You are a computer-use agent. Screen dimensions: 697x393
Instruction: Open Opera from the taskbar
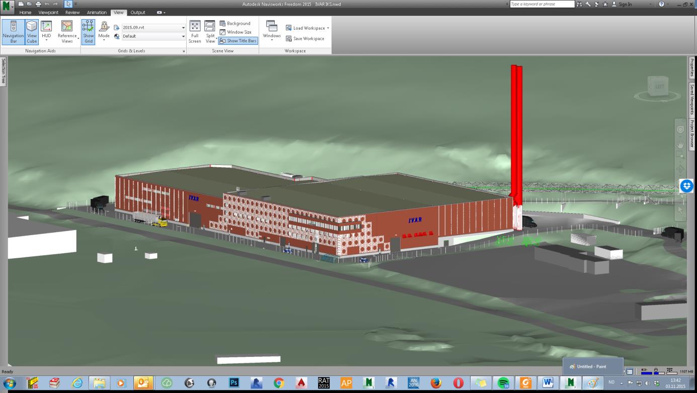tap(458, 383)
